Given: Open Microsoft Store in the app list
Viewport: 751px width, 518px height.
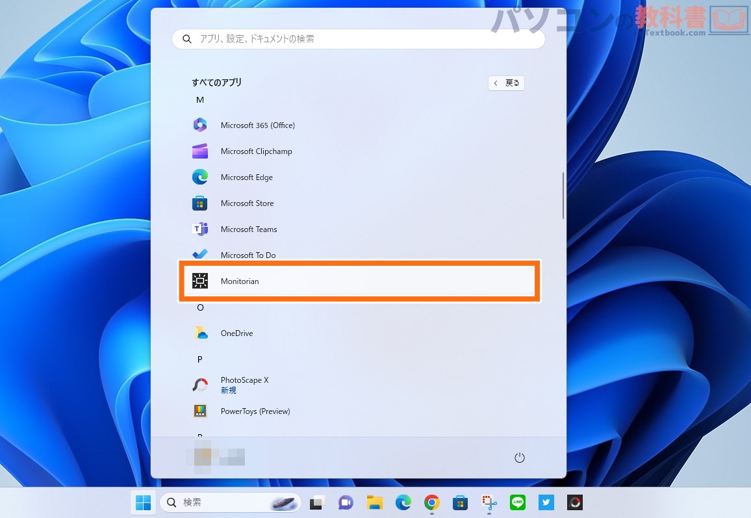Looking at the screenshot, I should pyautogui.click(x=247, y=203).
